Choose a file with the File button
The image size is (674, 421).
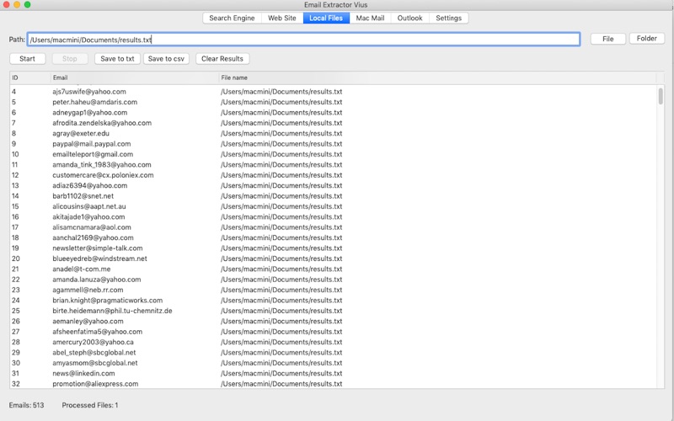(607, 39)
